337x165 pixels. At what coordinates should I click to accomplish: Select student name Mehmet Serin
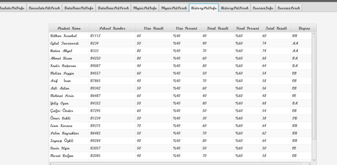coord(62,96)
